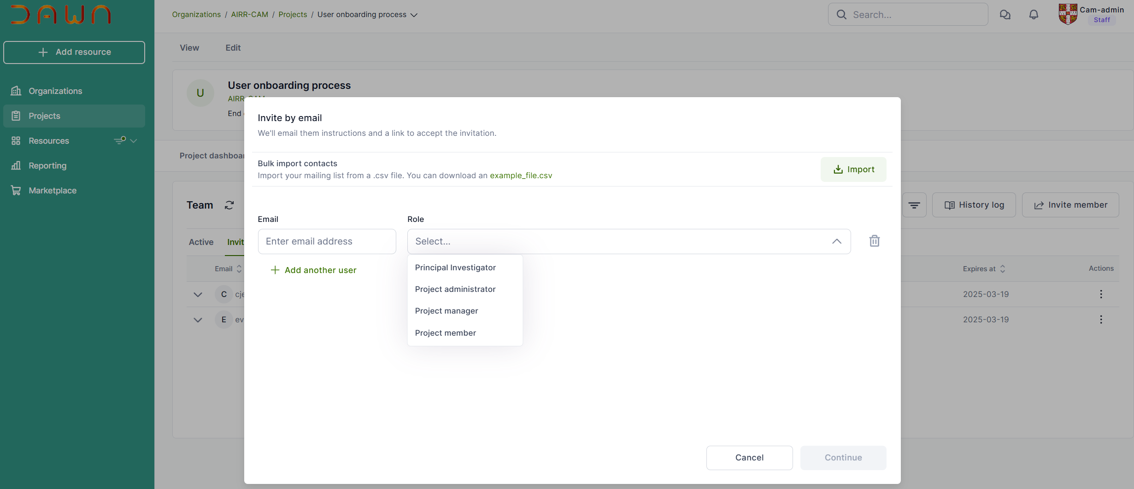The width and height of the screenshot is (1134, 489).
Task: Select Project member from role list
Action: point(445,333)
